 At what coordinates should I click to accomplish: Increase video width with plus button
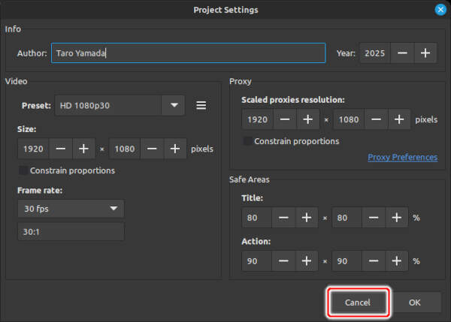pos(83,149)
